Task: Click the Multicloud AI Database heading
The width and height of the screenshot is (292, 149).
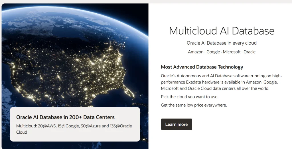Action: click(222, 31)
